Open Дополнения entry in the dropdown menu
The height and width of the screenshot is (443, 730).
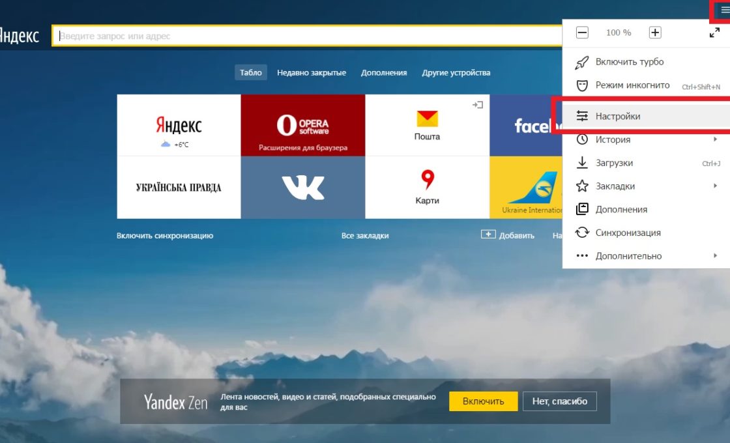[646, 209]
